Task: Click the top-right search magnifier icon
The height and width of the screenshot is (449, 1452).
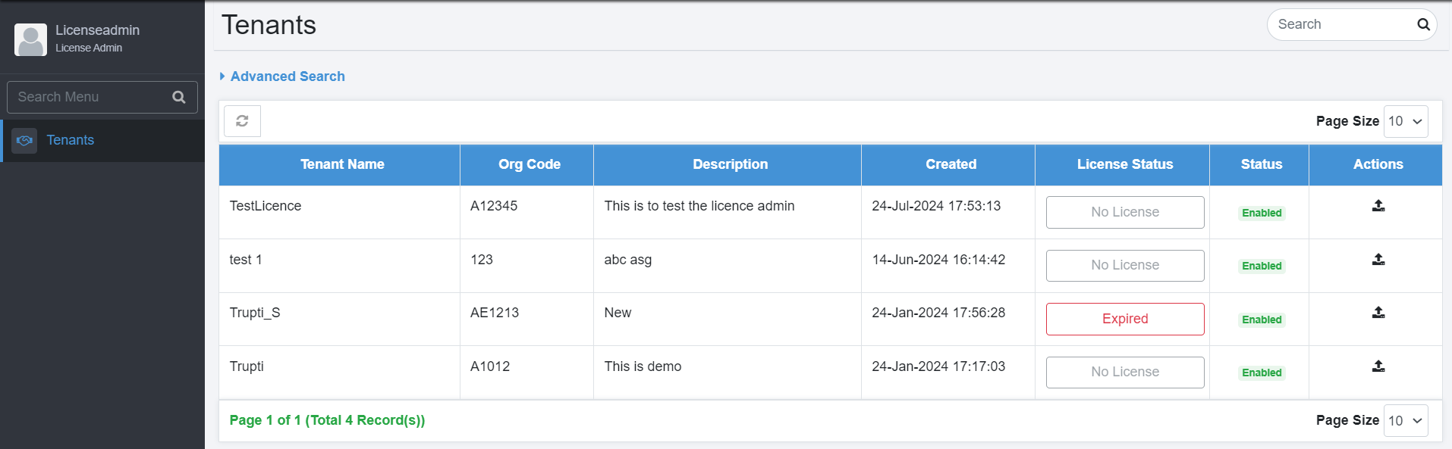Action: (x=1423, y=24)
